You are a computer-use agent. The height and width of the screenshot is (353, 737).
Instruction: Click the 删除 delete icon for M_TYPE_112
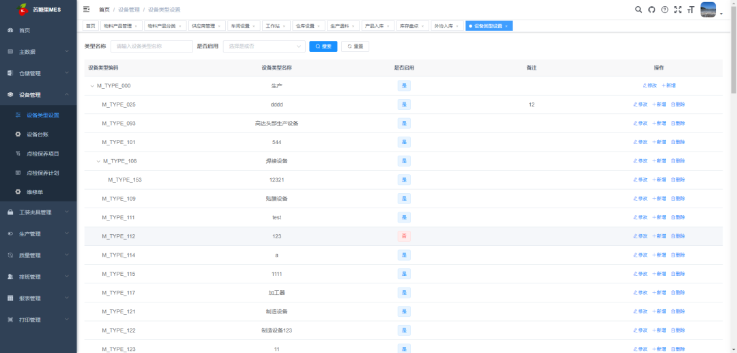[x=678, y=236]
